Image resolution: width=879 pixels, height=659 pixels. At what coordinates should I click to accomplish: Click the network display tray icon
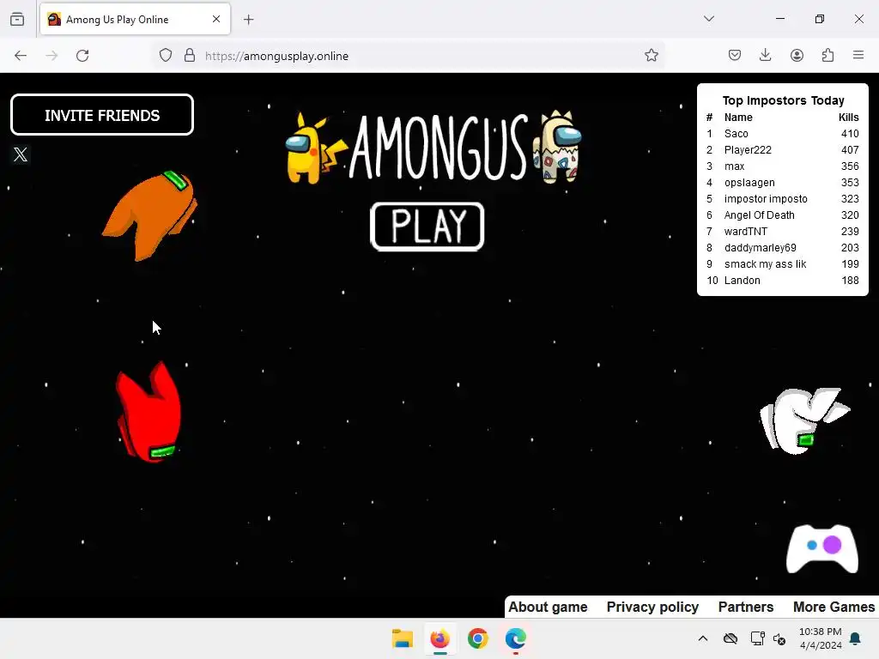point(757,638)
